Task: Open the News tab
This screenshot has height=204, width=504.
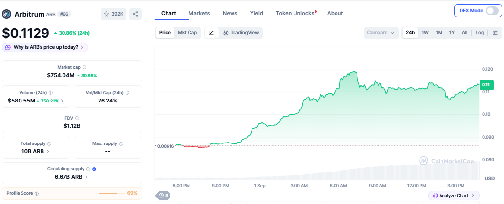Action: pos(230,14)
